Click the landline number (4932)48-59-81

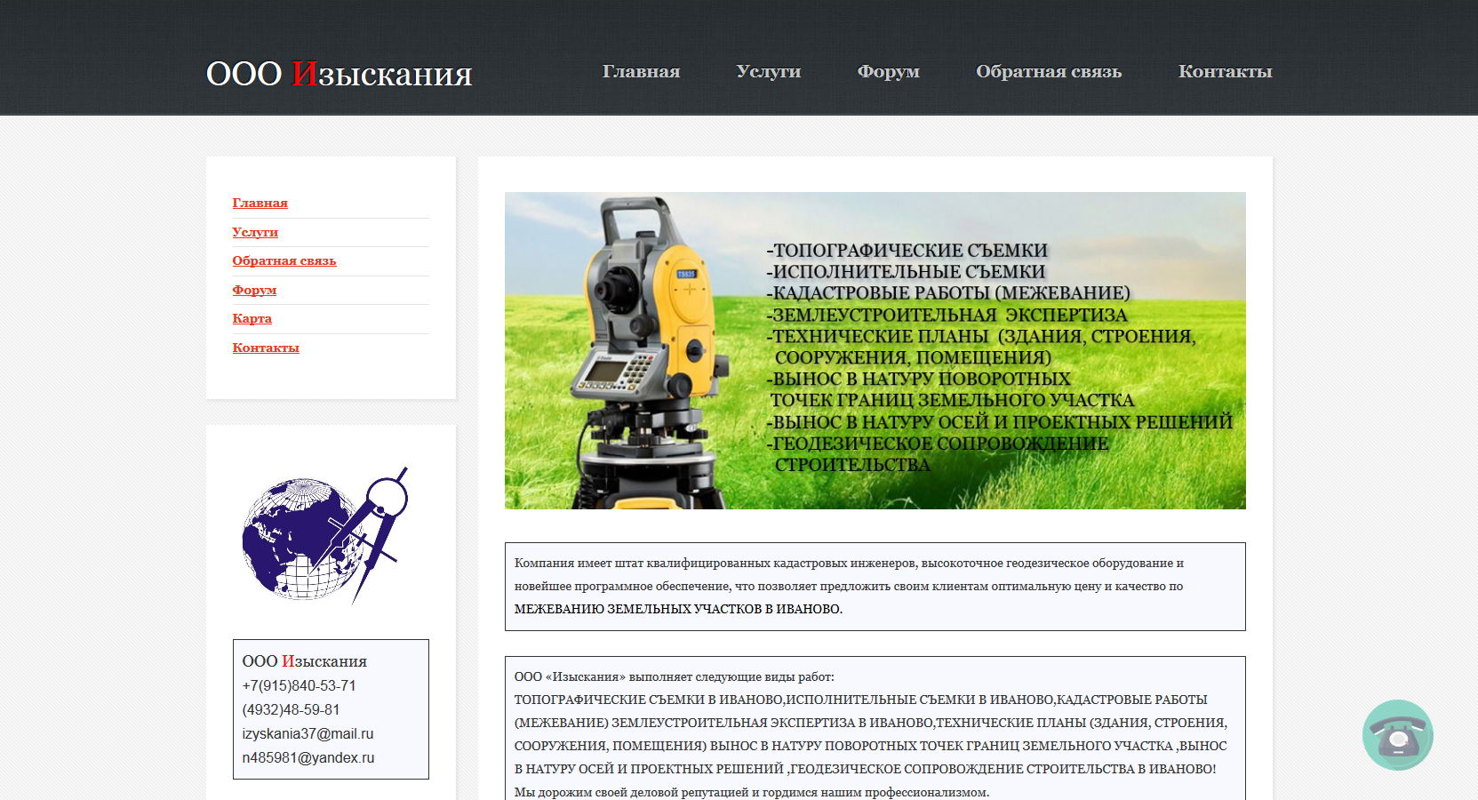click(291, 710)
